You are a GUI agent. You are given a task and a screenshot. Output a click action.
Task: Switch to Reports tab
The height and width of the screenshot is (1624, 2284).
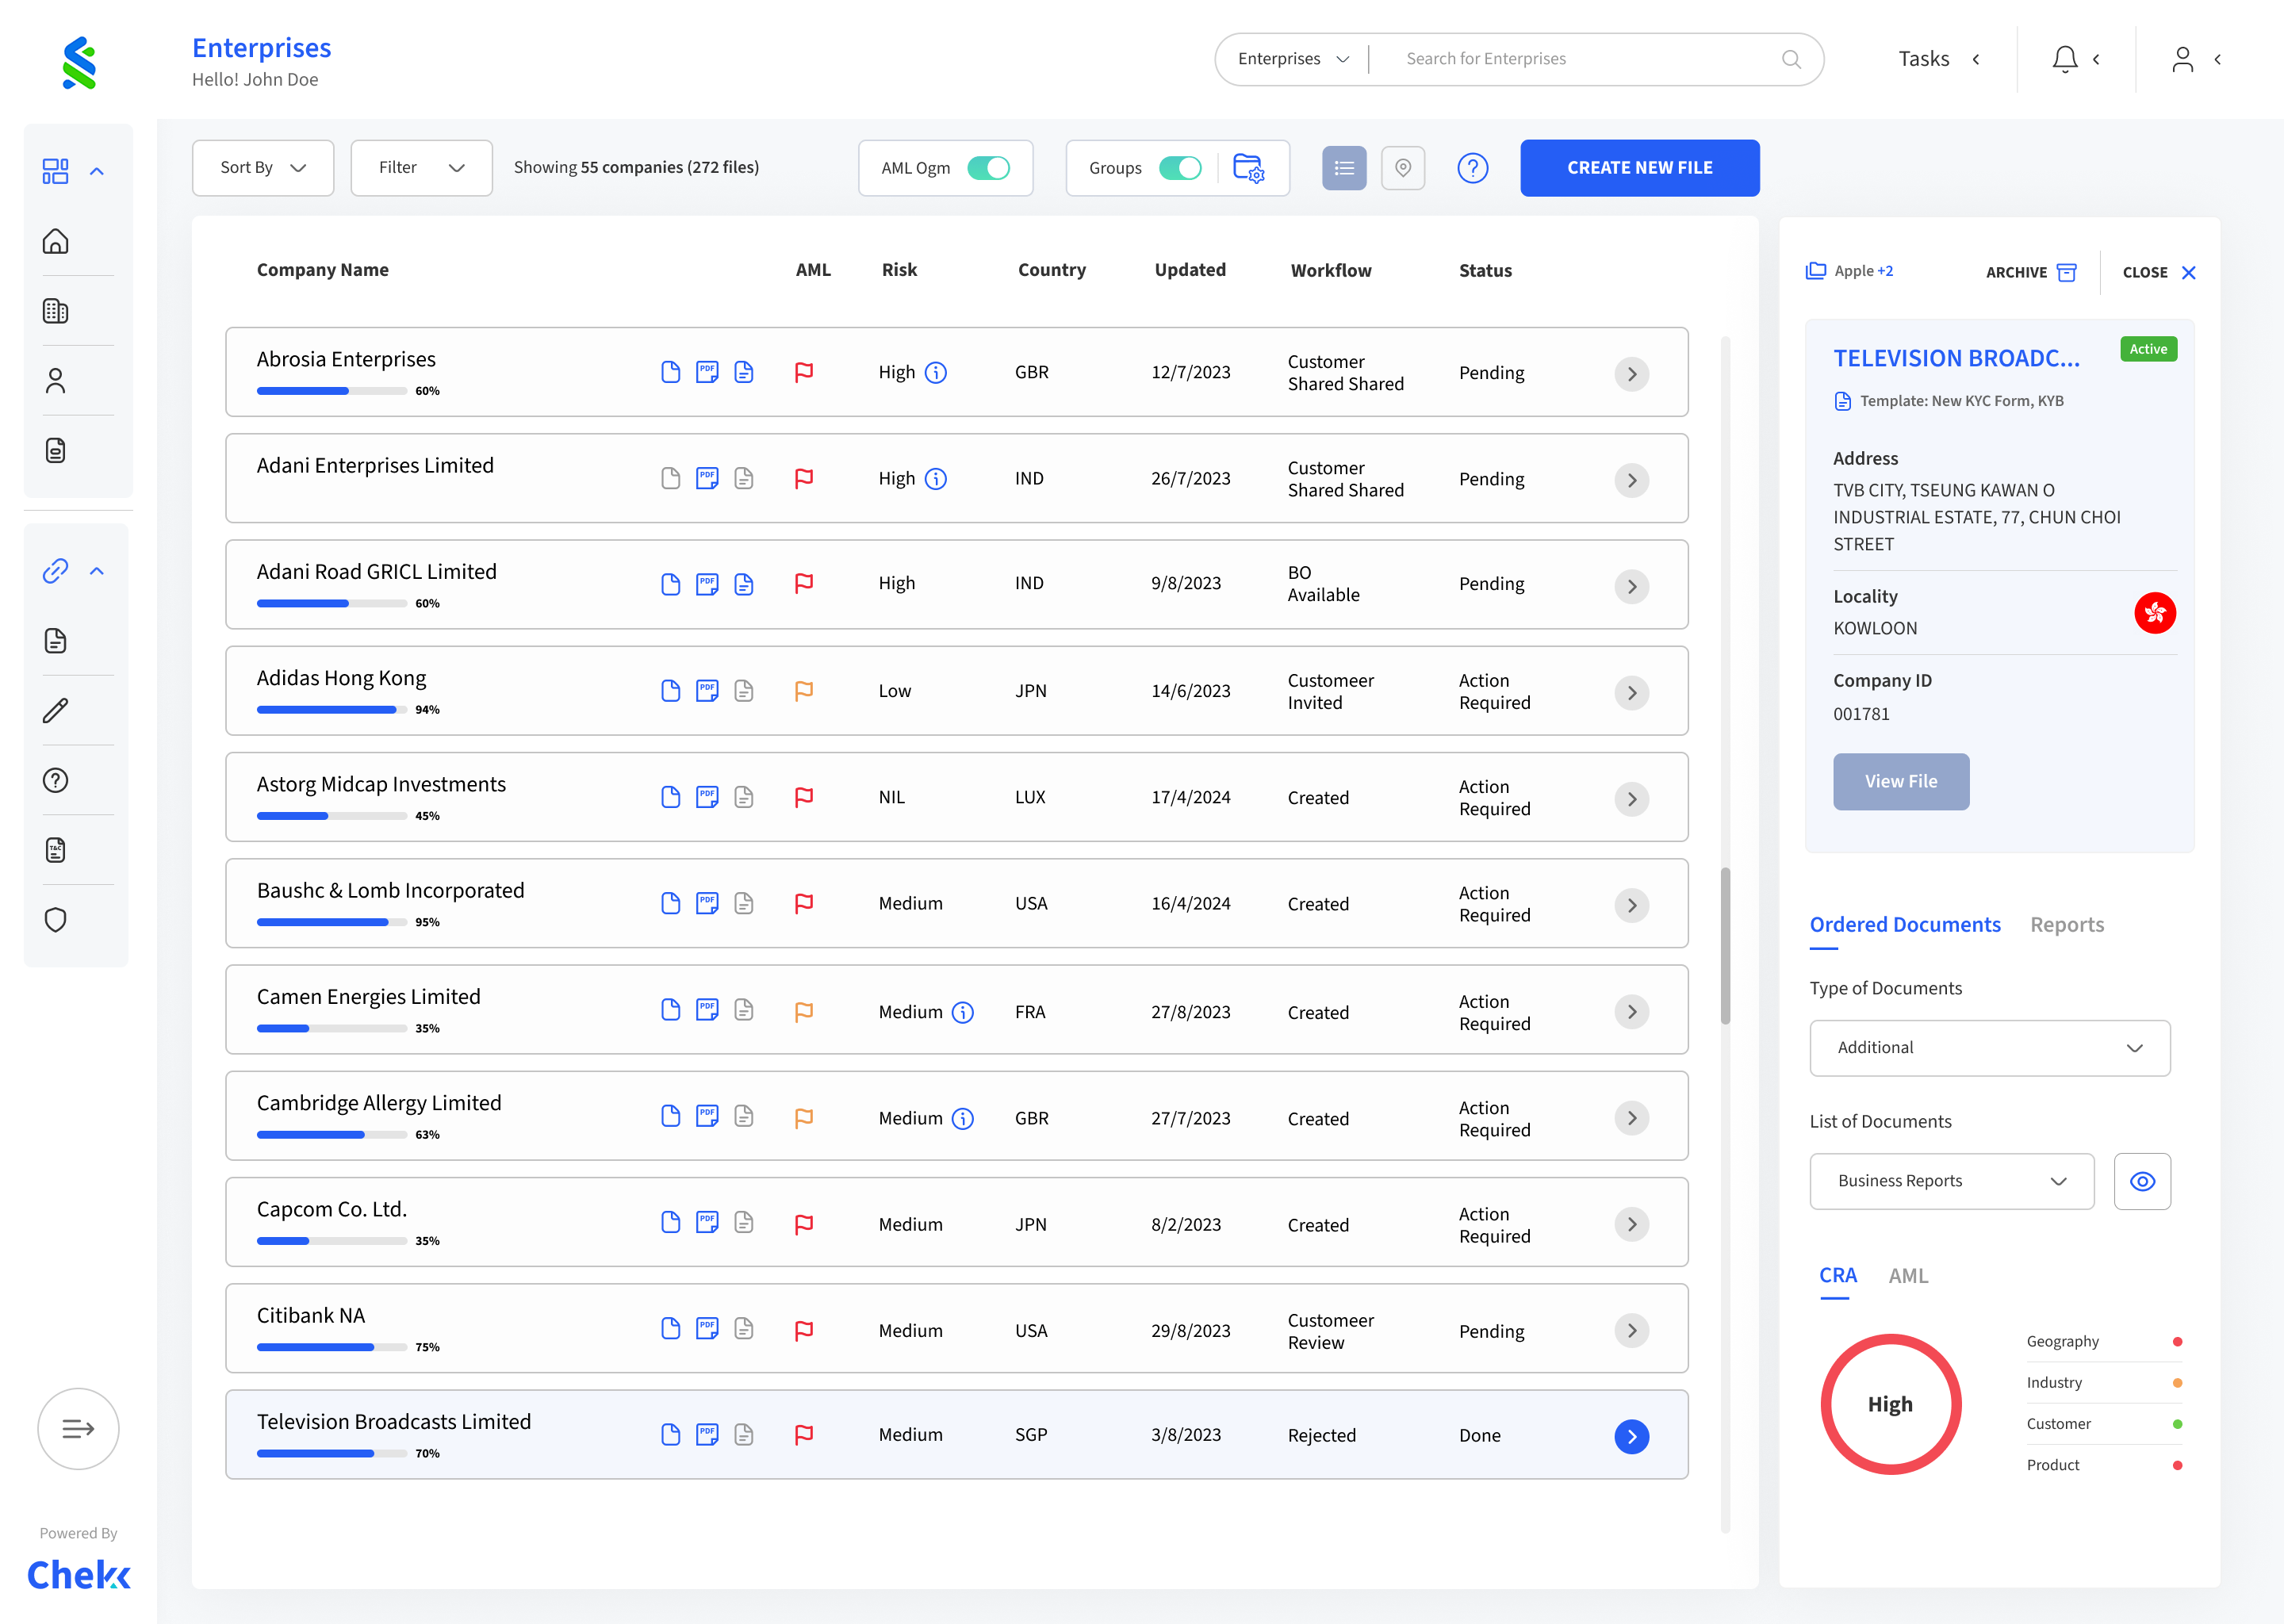(x=2067, y=925)
